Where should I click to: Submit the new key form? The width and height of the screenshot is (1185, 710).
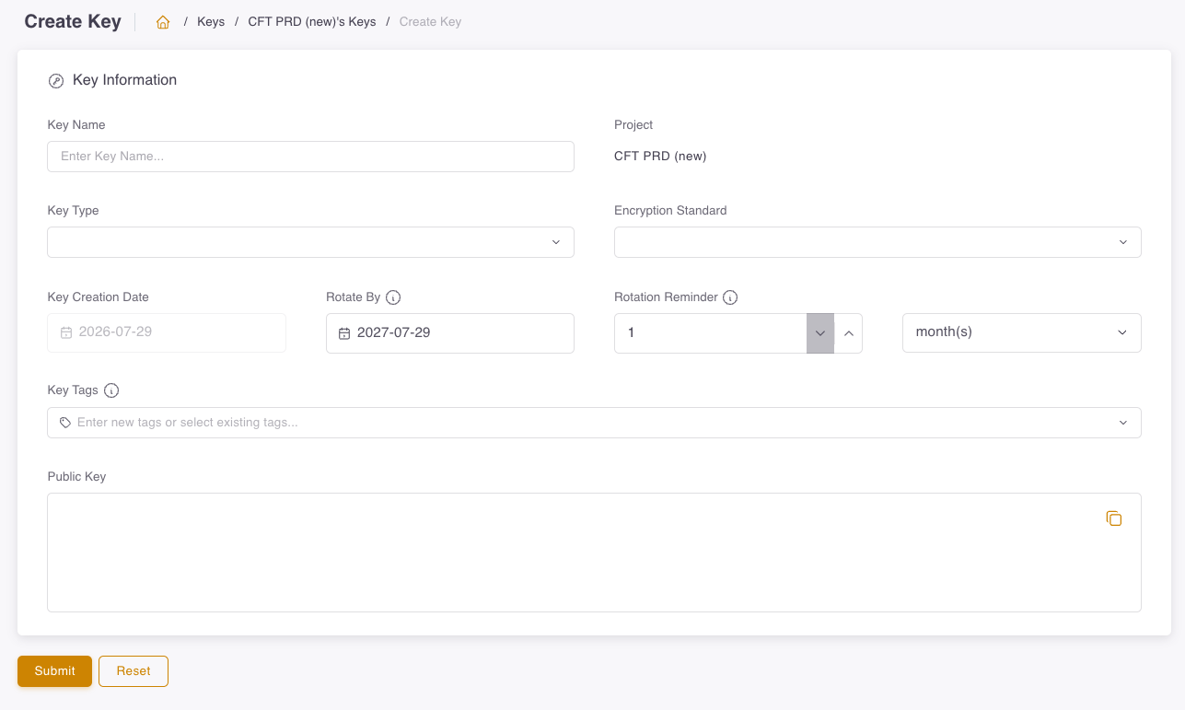[54, 671]
